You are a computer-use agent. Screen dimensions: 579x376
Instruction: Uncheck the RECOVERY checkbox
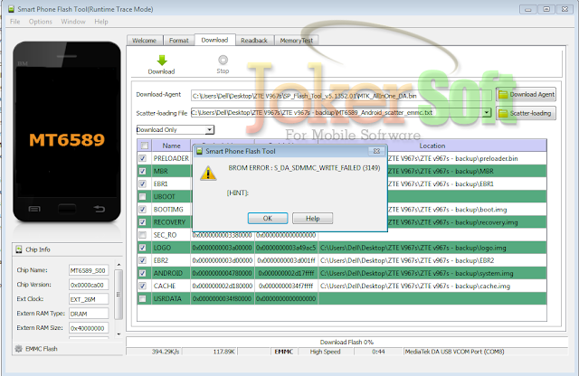point(143,222)
